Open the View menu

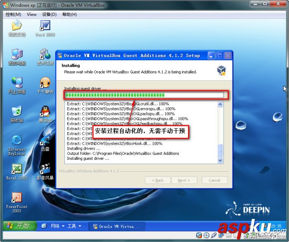point(31,14)
